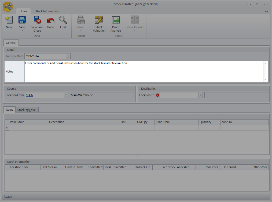Click the Save floppy disk icon

(22, 20)
